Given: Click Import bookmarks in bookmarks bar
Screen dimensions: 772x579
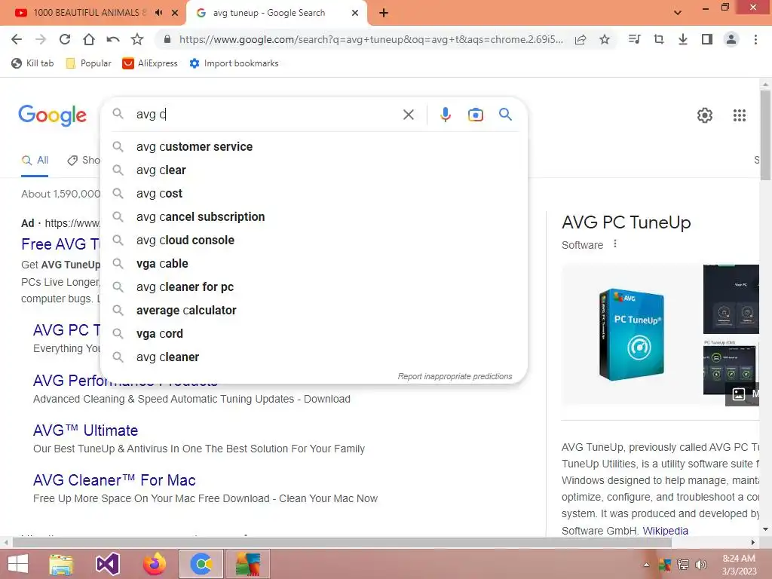Looking at the screenshot, I should 234,63.
